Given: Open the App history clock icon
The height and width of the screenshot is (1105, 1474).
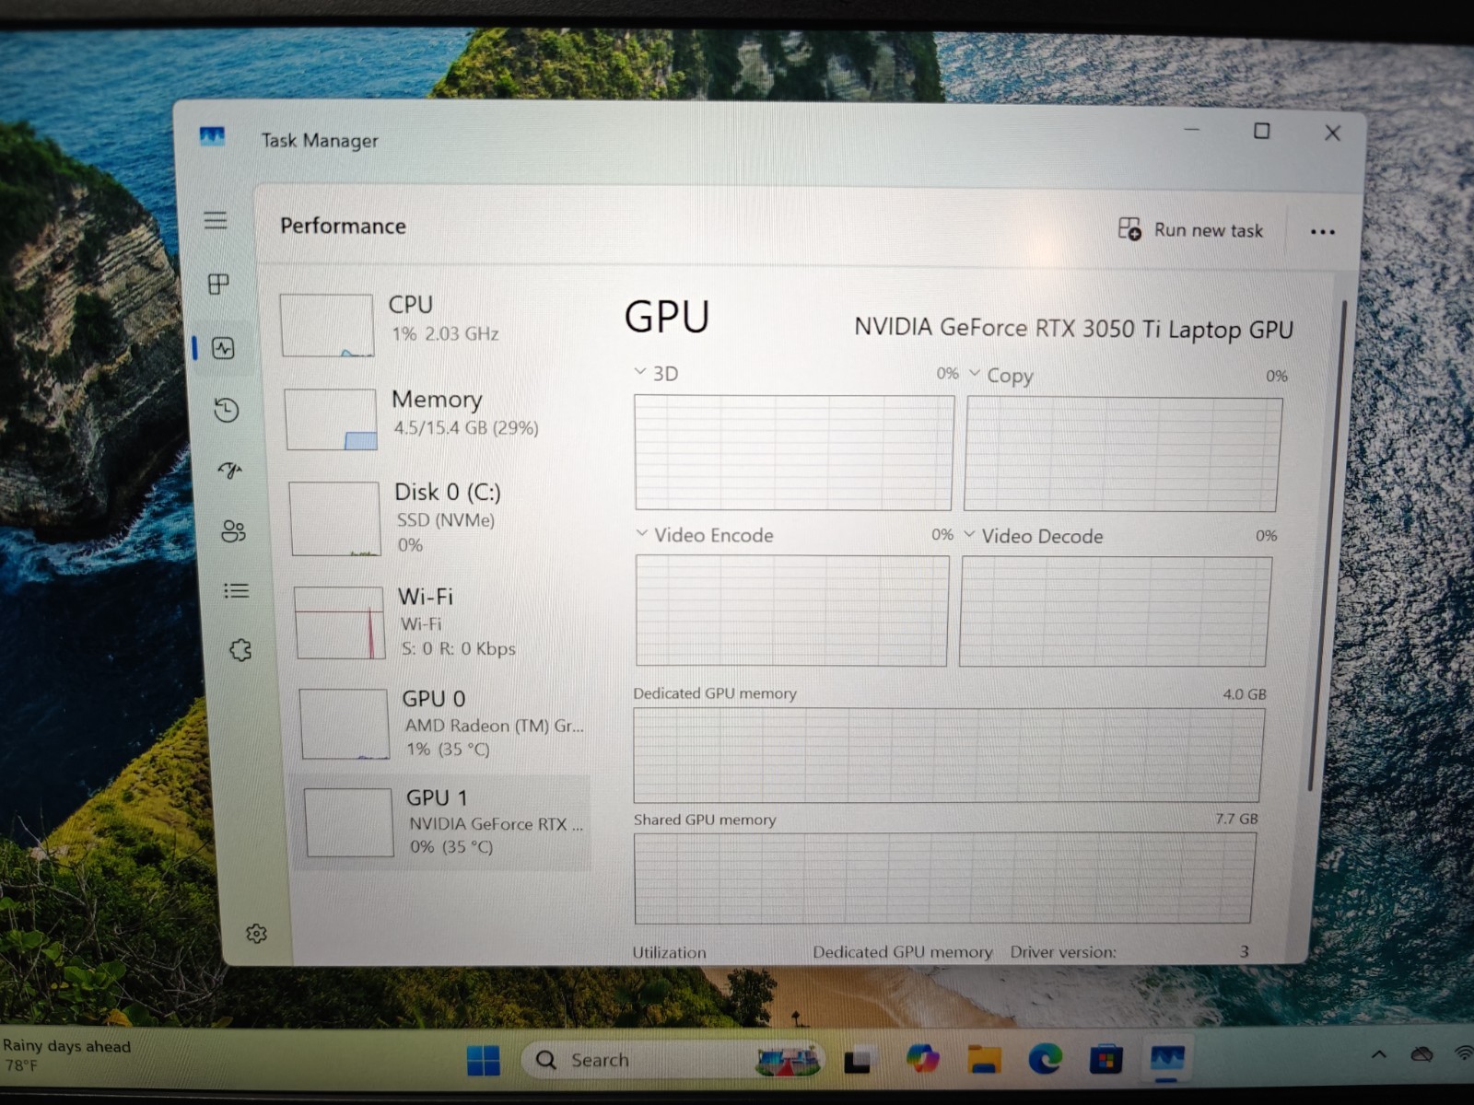Looking at the screenshot, I should coord(227,410).
